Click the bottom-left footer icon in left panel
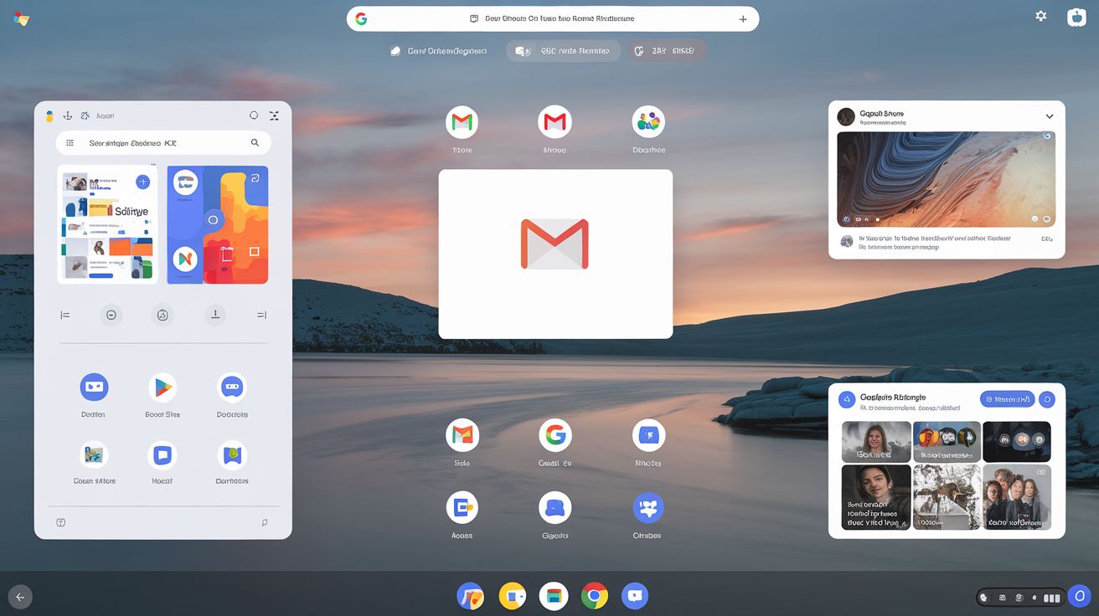1099x616 pixels. pyautogui.click(x=60, y=522)
